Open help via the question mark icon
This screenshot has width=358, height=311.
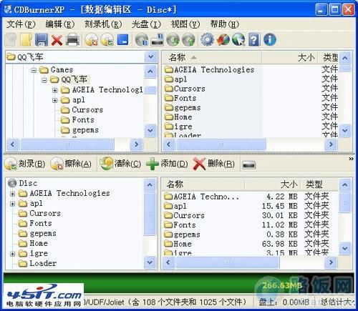(x=254, y=39)
